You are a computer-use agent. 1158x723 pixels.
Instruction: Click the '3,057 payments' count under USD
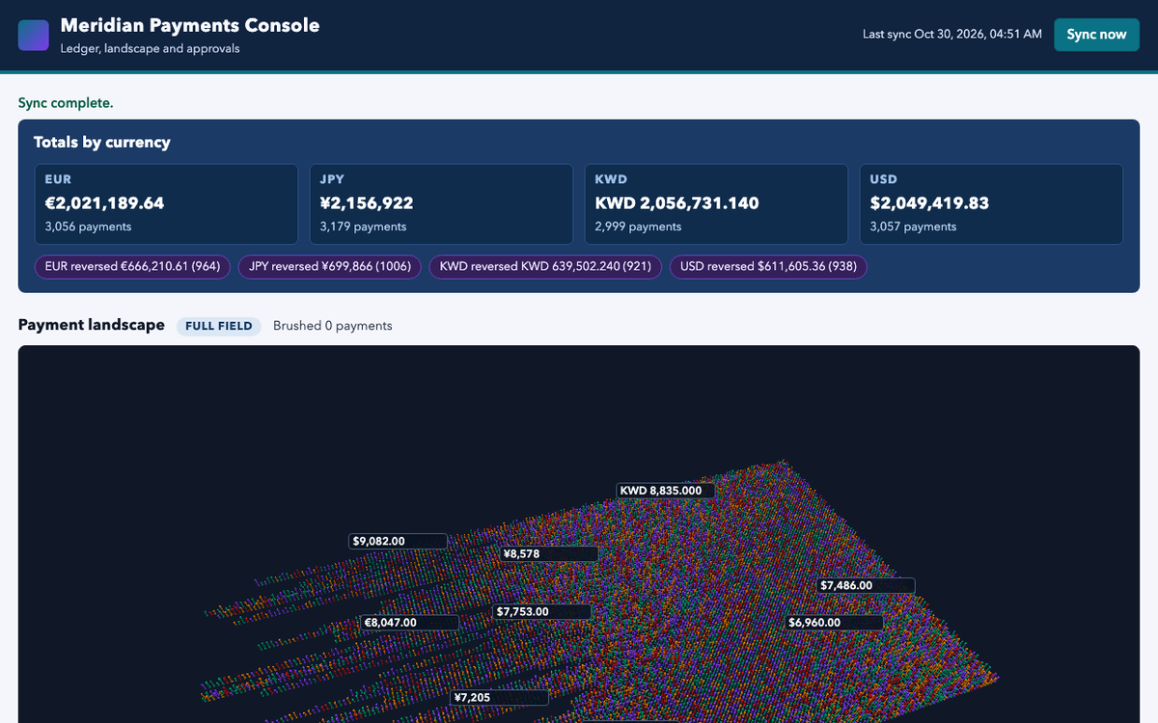(x=914, y=227)
